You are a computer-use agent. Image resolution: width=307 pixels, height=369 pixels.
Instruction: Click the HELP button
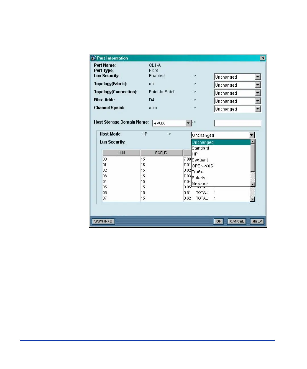coord(257,221)
